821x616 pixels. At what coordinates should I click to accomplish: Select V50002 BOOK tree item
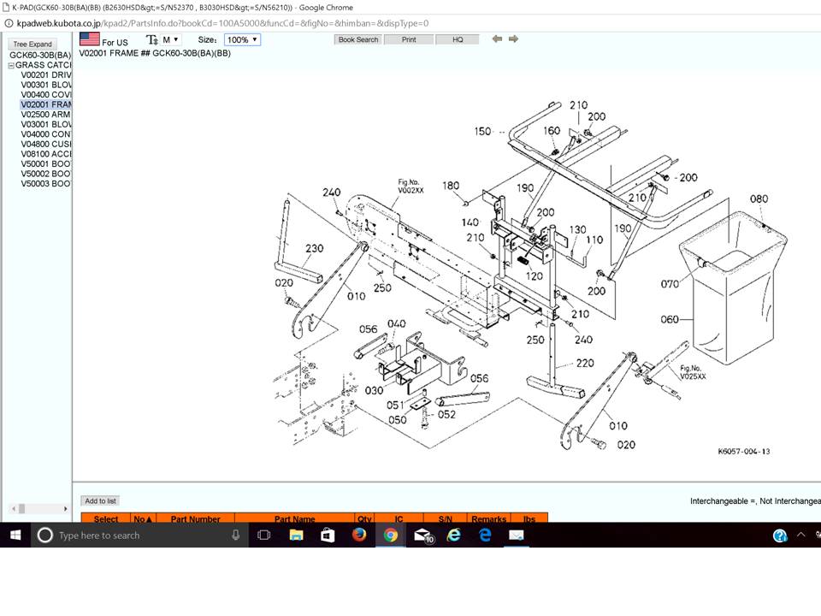point(46,174)
